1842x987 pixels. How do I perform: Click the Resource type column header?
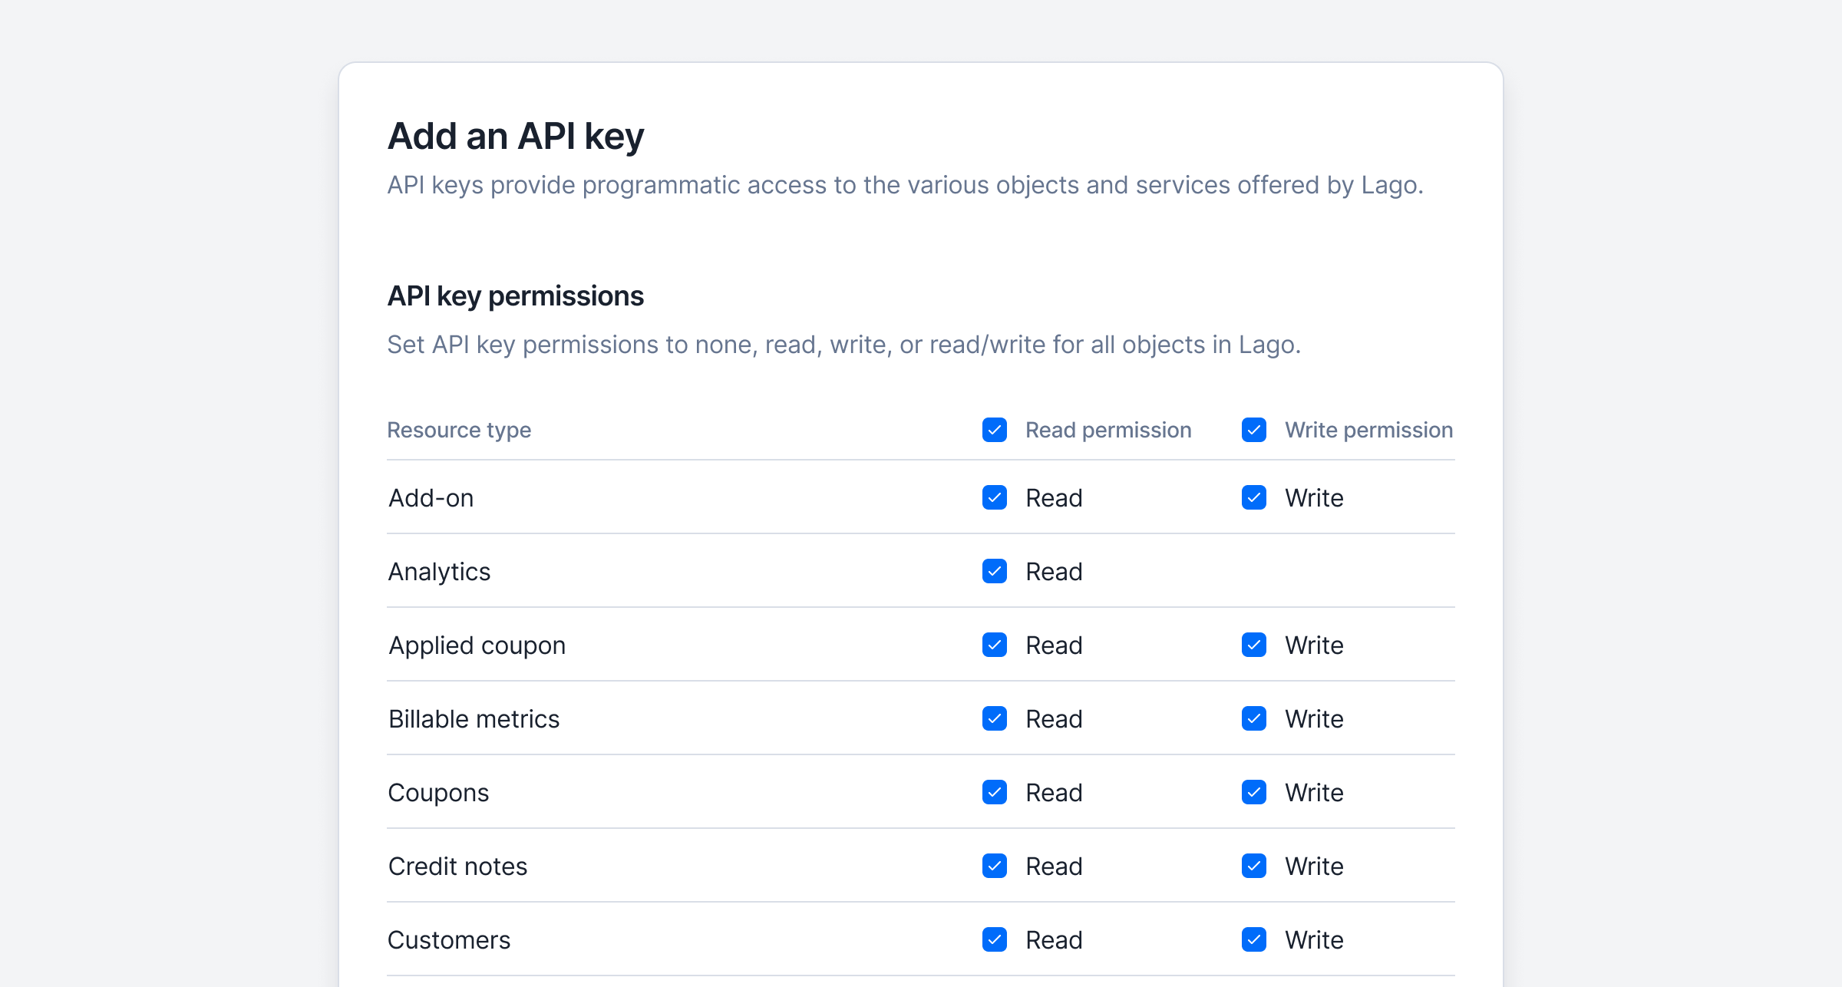(459, 430)
